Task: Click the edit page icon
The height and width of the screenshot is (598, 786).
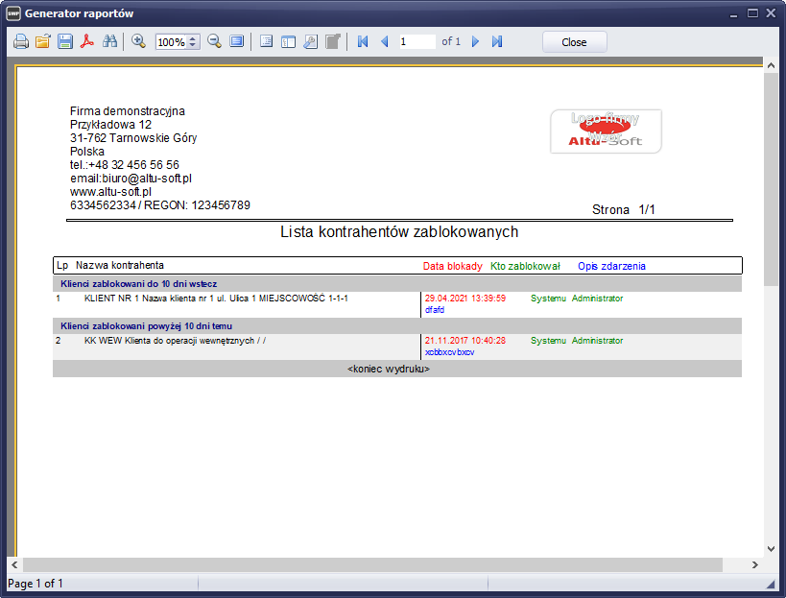Action: click(x=332, y=42)
